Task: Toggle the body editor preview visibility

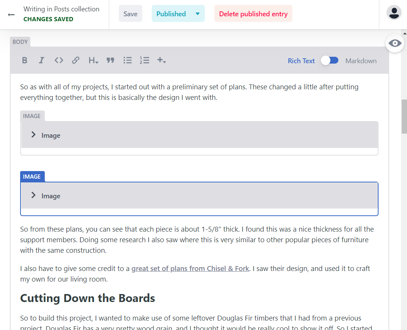Action: (394, 43)
